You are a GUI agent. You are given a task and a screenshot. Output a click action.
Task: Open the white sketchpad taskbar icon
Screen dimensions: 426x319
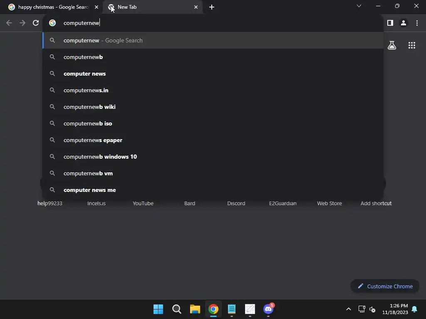pyautogui.click(x=250, y=309)
